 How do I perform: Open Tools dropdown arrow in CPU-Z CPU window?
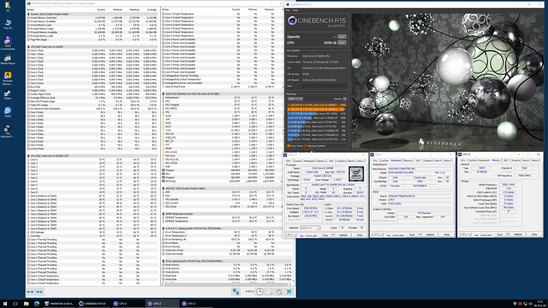[x=332, y=235]
